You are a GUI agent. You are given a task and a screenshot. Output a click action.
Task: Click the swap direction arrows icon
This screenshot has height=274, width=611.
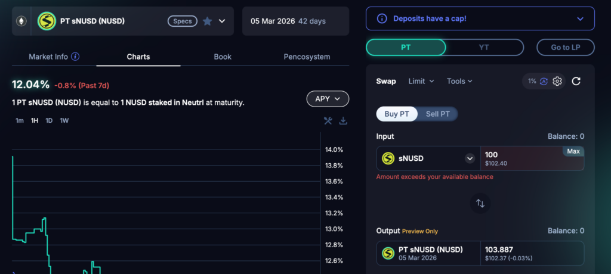click(480, 203)
